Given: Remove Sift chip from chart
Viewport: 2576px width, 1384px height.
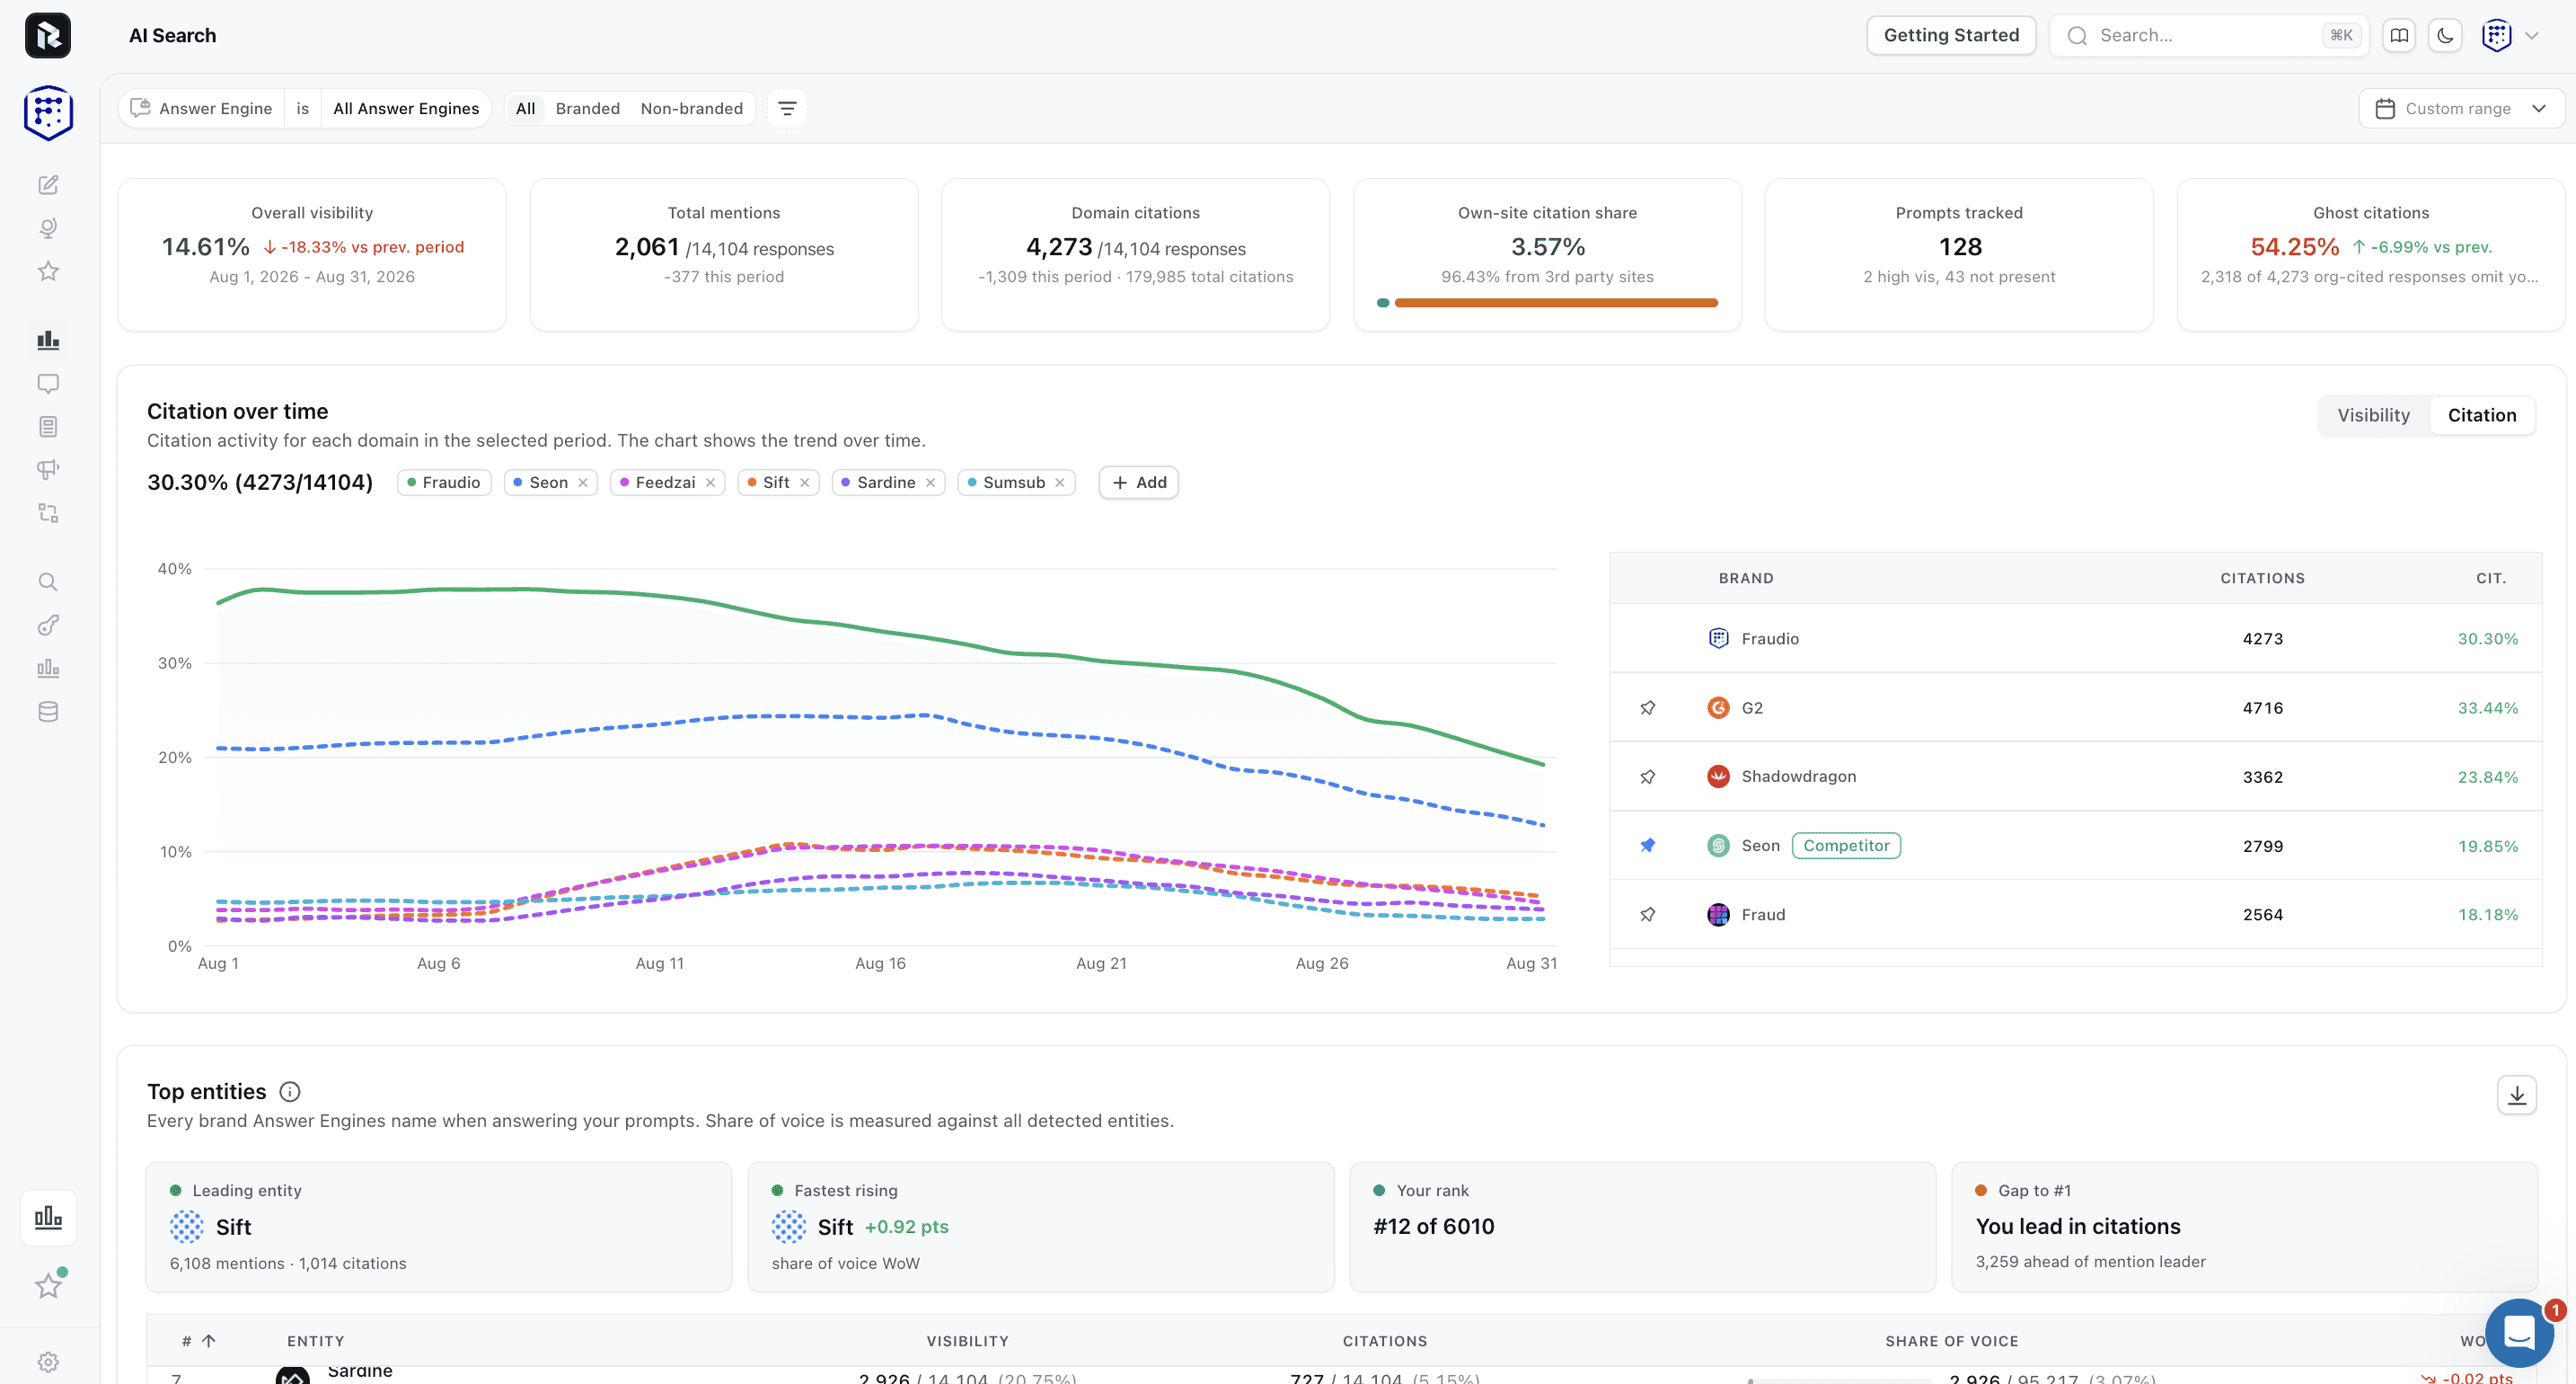Looking at the screenshot, I should point(805,484).
